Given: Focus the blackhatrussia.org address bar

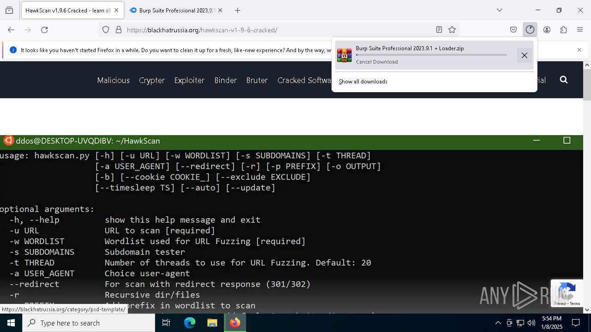Looking at the screenshot, I should pyautogui.click(x=279, y=30).
